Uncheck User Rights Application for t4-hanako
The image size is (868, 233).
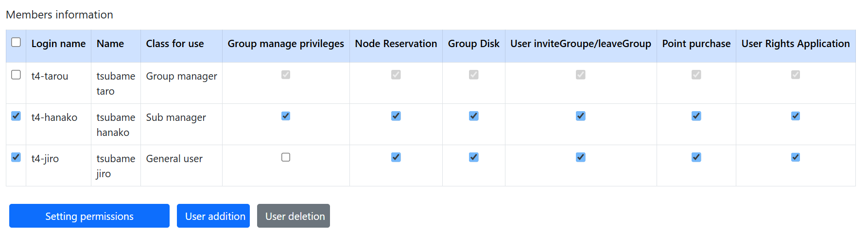click(x=796, y=116)
